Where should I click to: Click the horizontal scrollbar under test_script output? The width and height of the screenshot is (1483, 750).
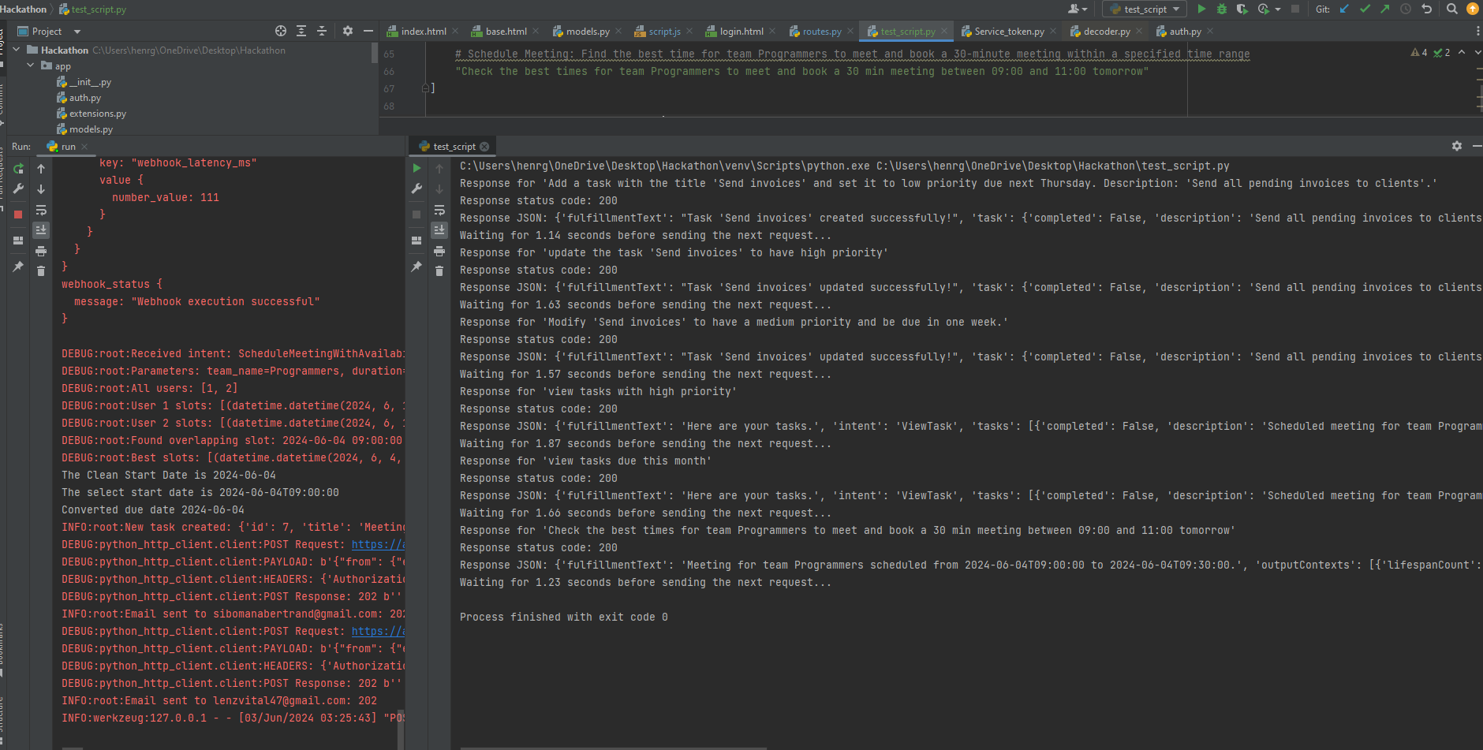point(613,748)
